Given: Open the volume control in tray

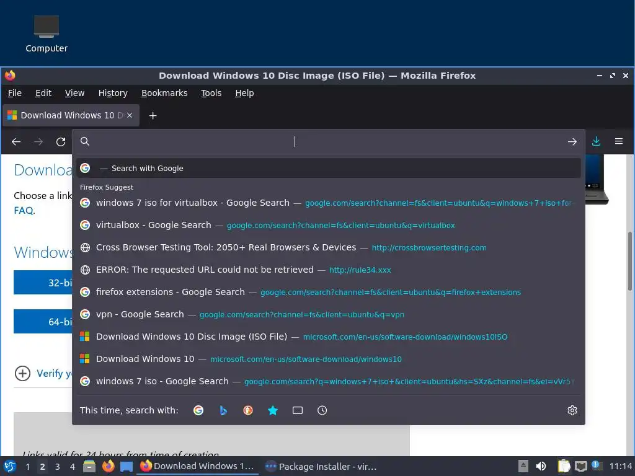Looking at the screenshot, I should (x=541, y=466).
